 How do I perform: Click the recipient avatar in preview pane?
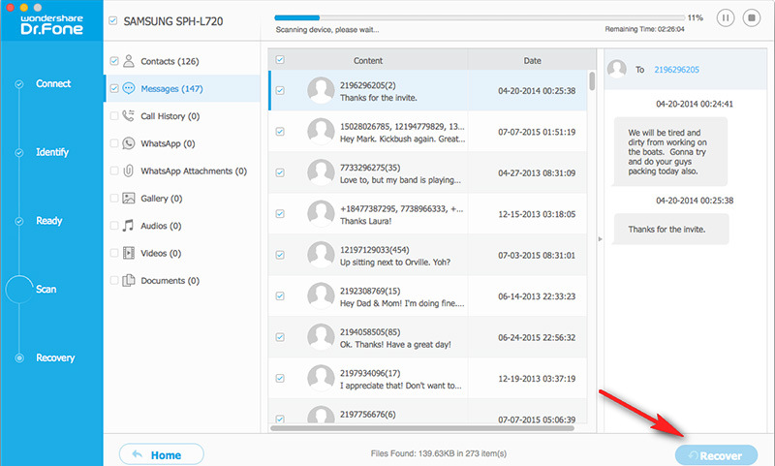[617, 69]
